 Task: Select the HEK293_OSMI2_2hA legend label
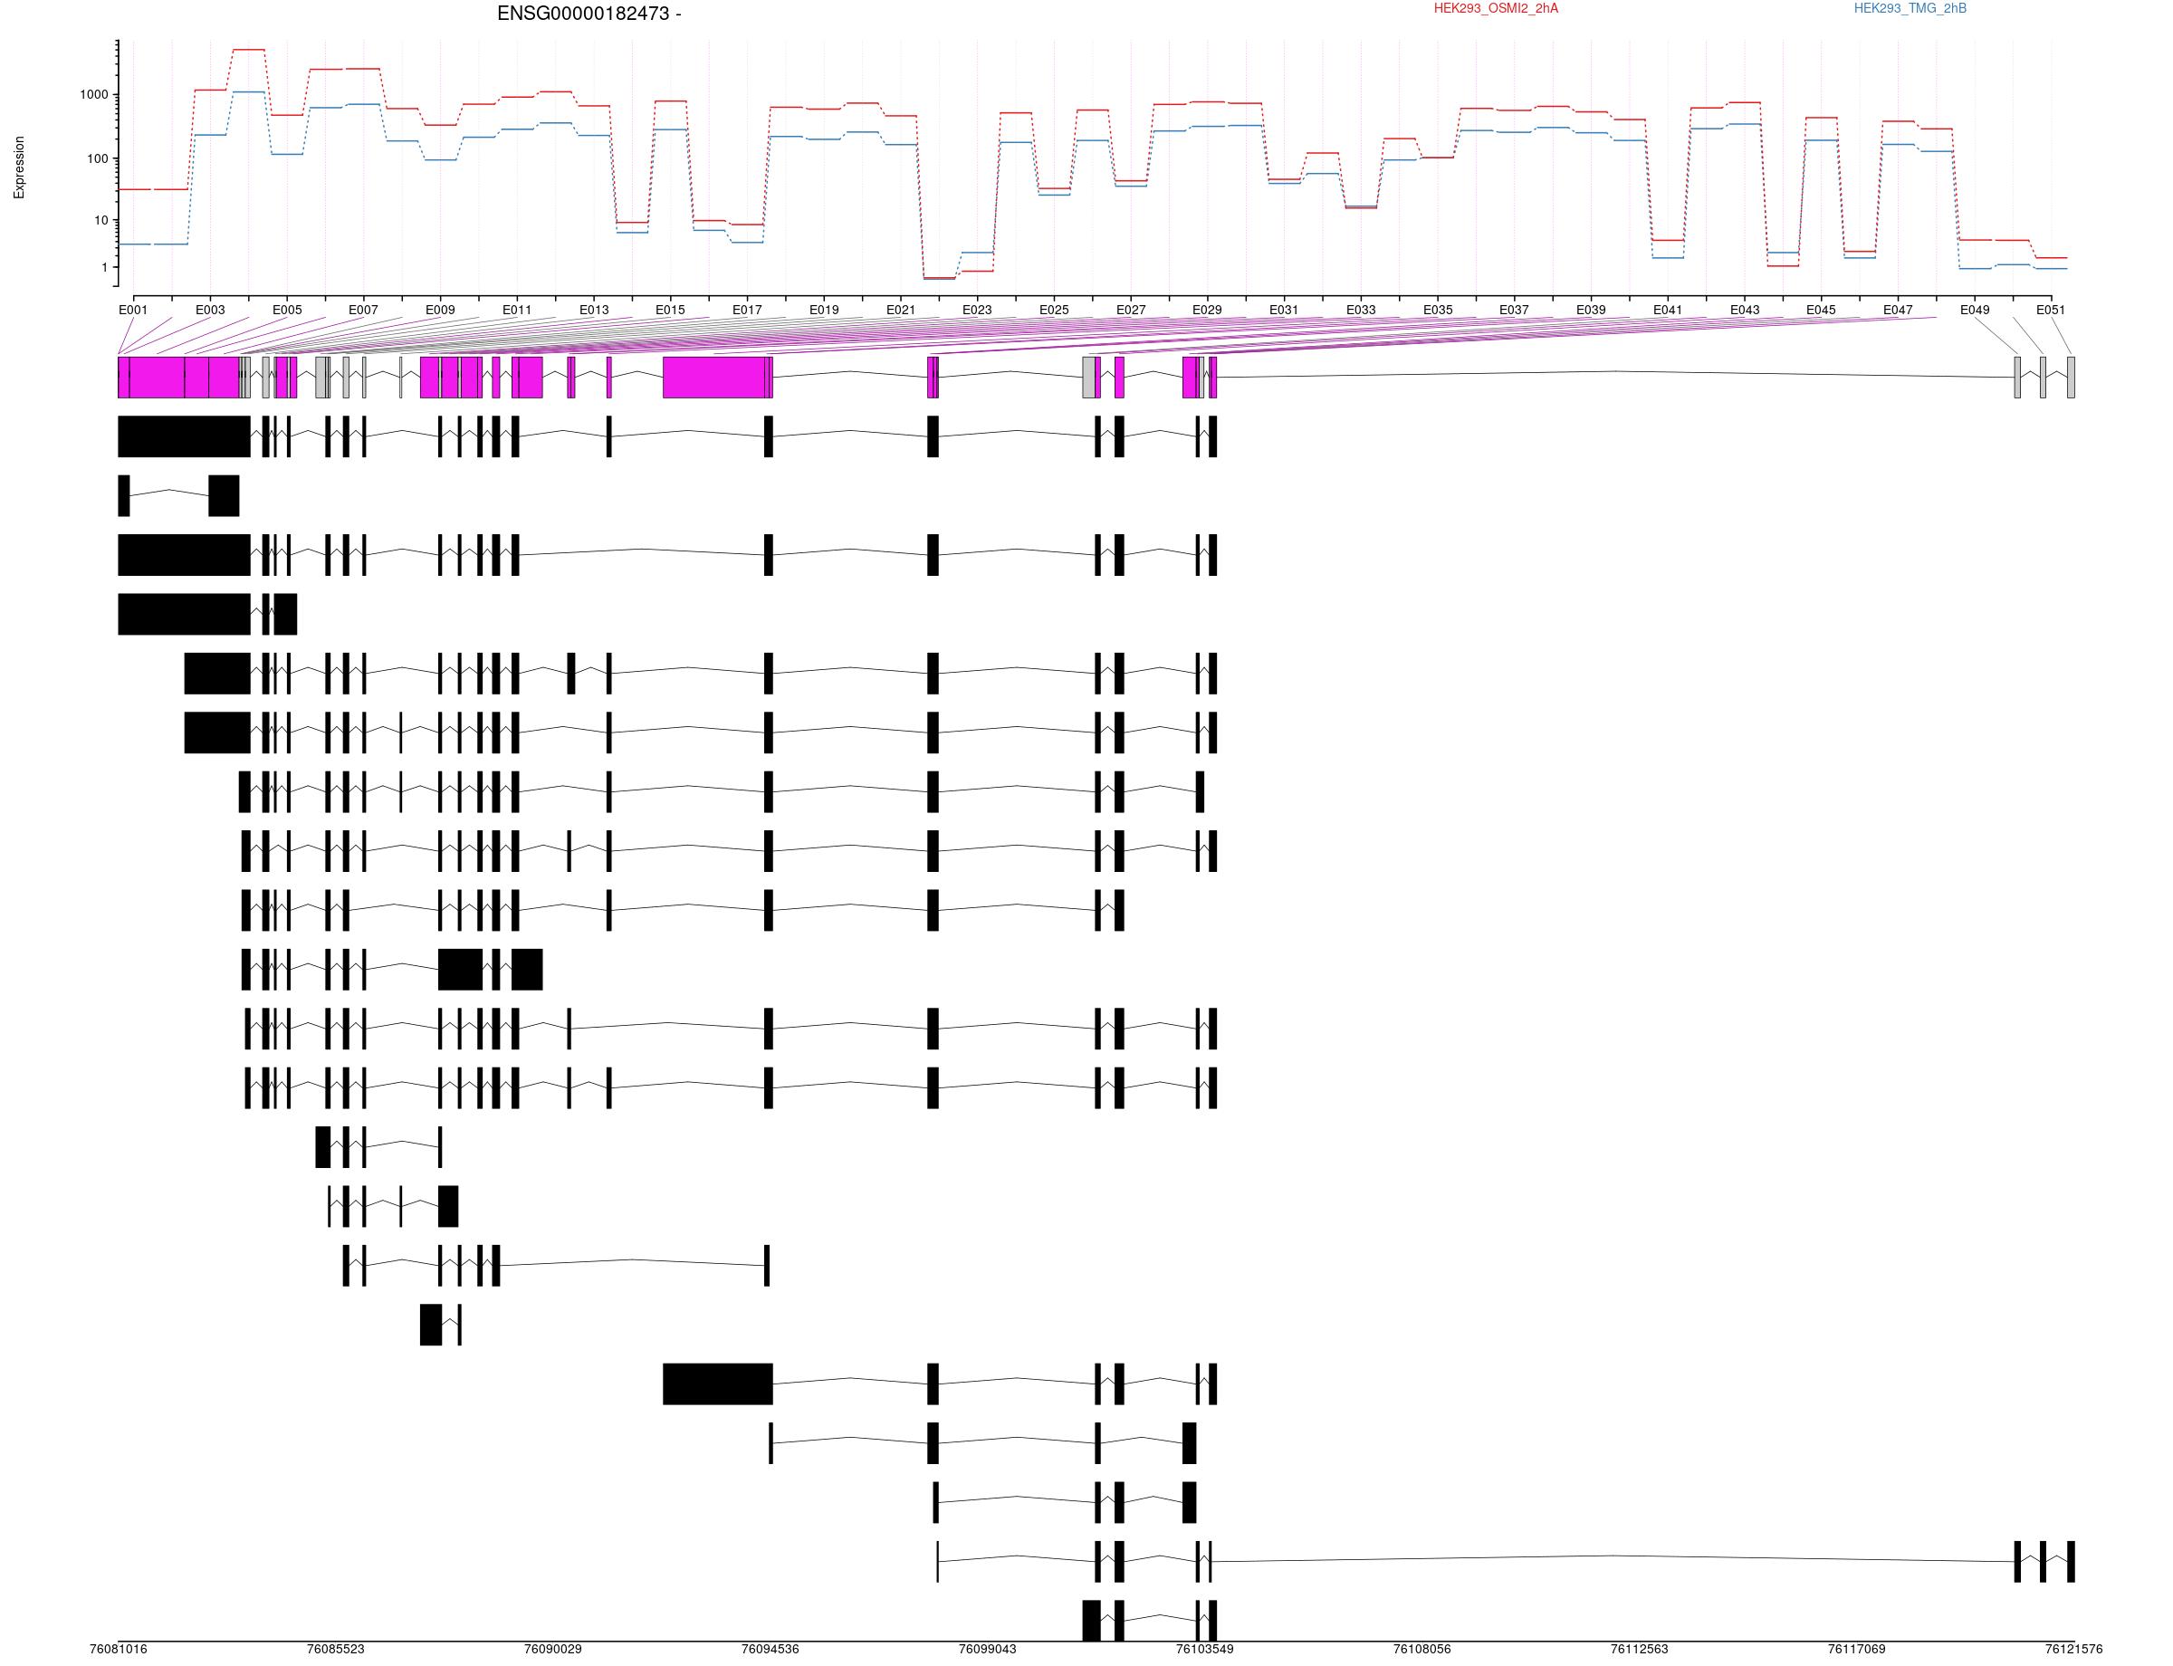1496,8
